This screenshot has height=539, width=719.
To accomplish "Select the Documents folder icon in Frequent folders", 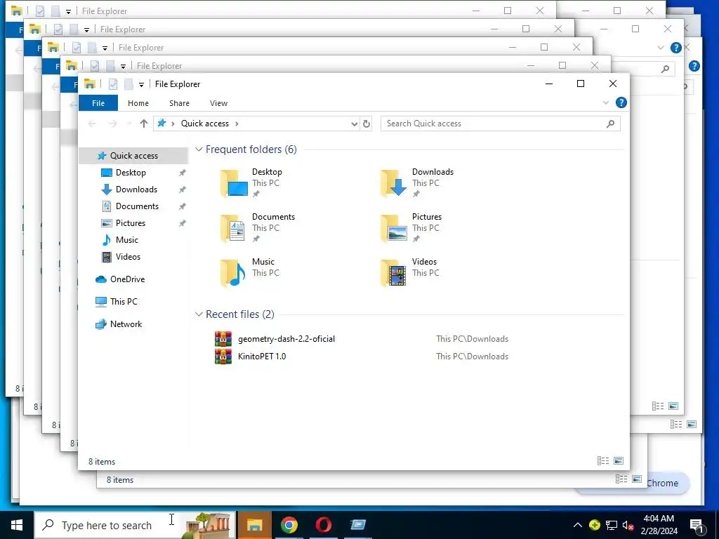I will pos(234,228).
